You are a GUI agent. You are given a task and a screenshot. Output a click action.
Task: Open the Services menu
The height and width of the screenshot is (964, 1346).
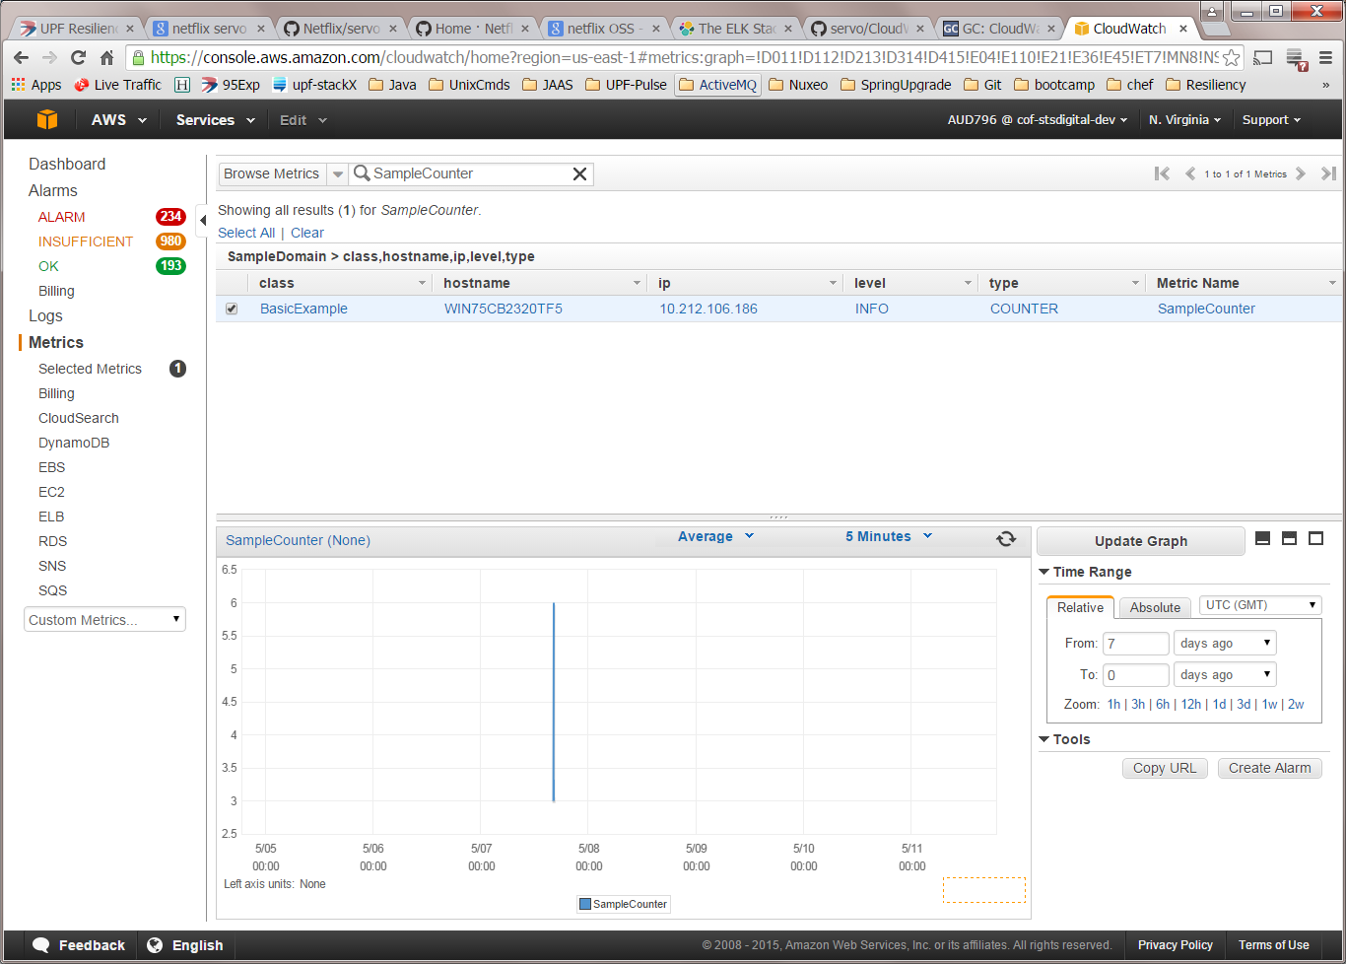point(215,120)
